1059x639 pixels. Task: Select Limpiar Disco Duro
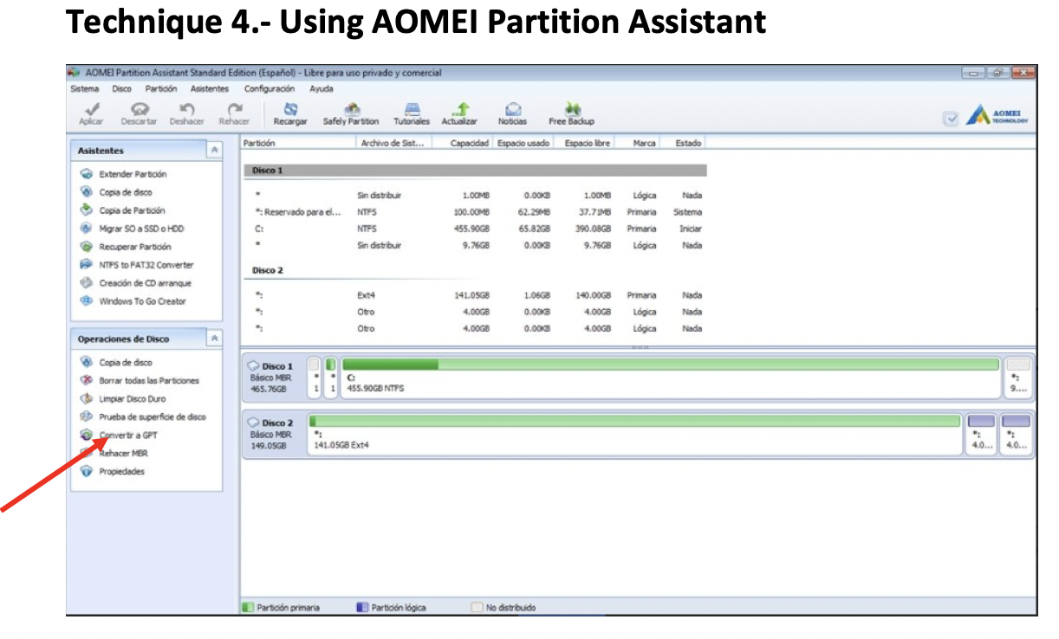tap(132, 399)
